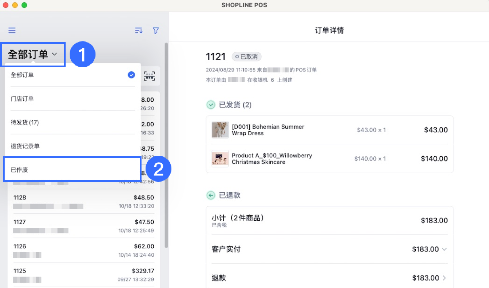Choose 全部订单 option in the dropdown list
489x288 pixels.
click(x=73, y=75)
